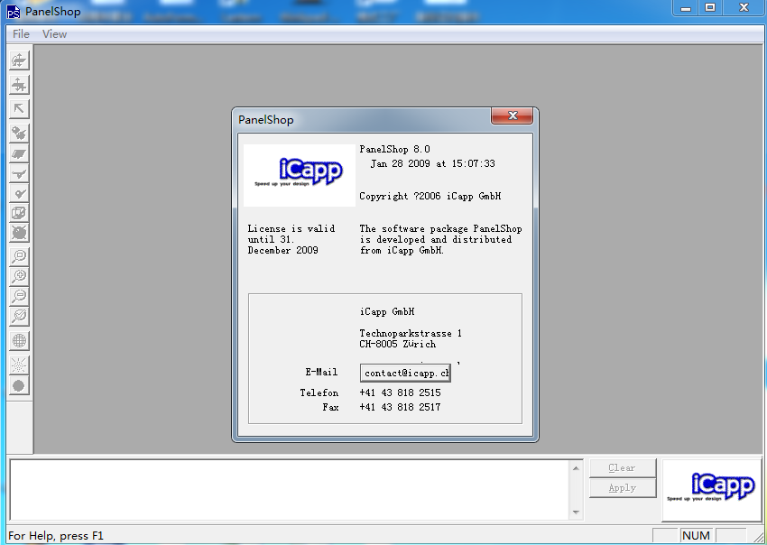This screenshot has width=767, height=545.
Task: Click the NUM status bar indicator
Action: 696,536
